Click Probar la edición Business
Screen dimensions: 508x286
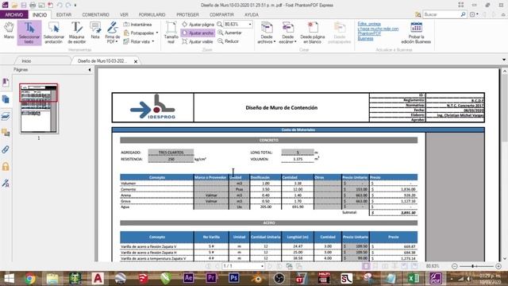point(416,33)
